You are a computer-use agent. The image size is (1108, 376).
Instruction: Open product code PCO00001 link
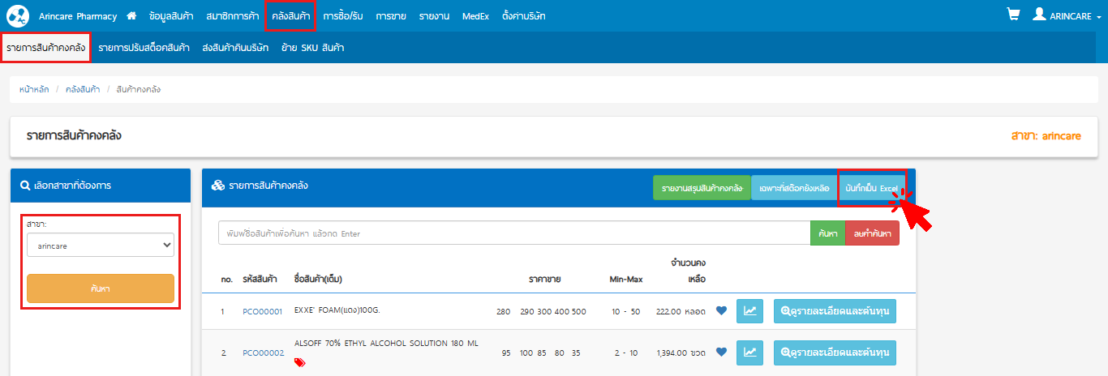tap(262, 311)
